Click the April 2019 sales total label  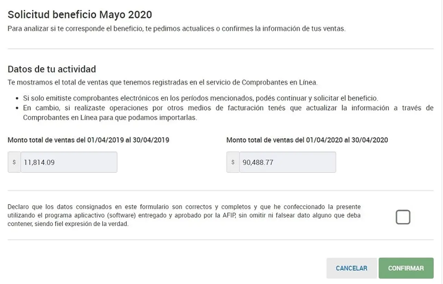(x=89, y=140)
